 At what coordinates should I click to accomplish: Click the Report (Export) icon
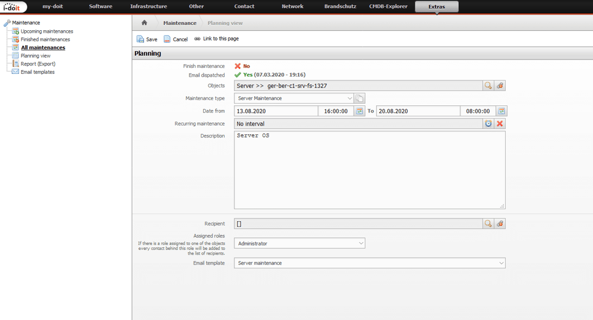(x=15, y=64)
